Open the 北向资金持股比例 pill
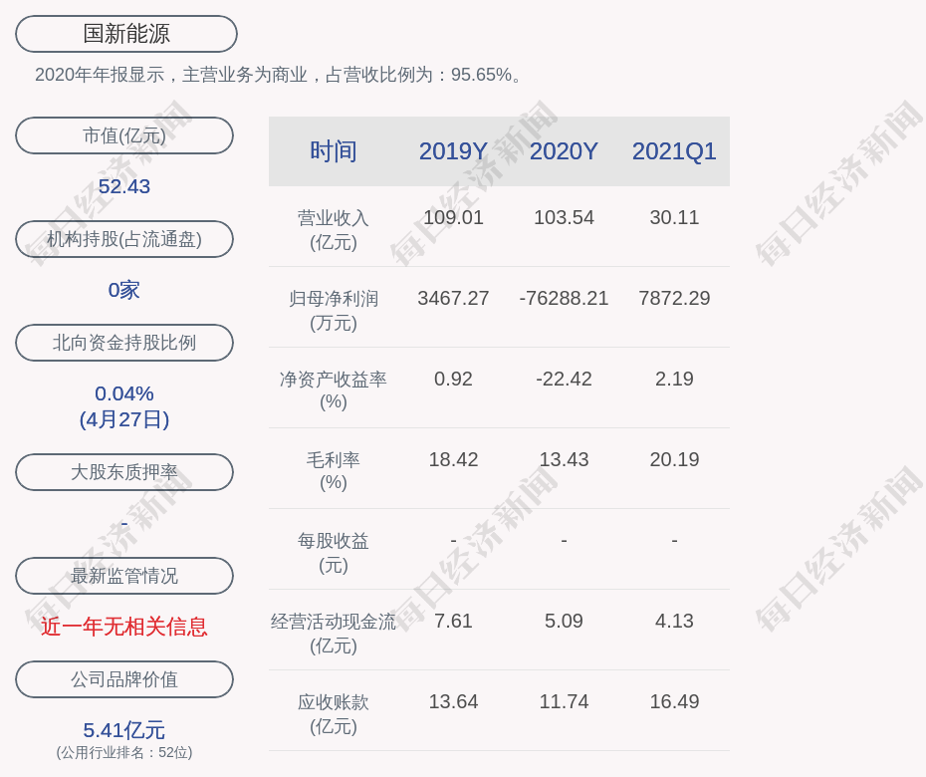This screenshot has height=777, width=926. tap(124, 343)
